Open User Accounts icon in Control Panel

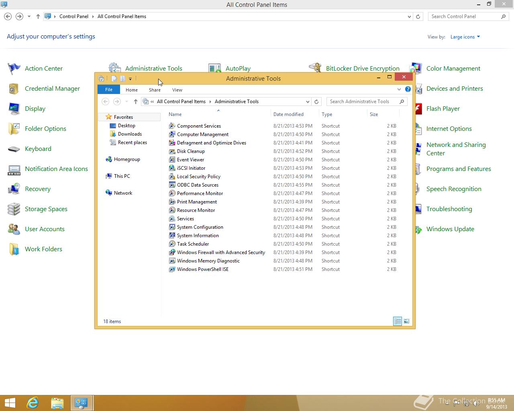click(14, 229)
